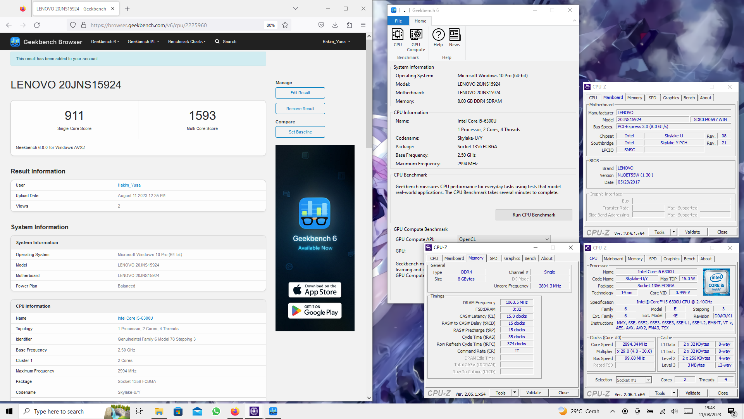Expand Benchmark Charts dropdown
The image size is (744, 419).
[x=187, y=42]
